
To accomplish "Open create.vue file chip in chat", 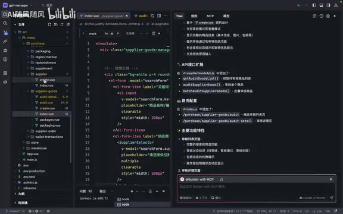I will click(204, 23).
